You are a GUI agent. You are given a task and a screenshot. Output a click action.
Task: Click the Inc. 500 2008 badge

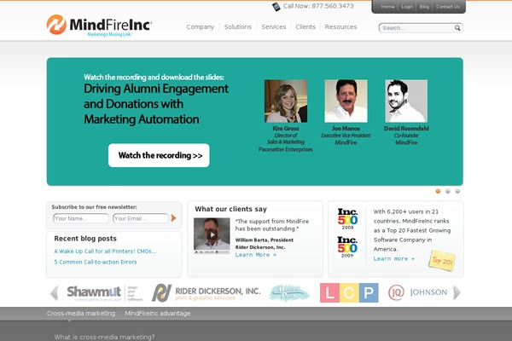[x=347, y=218]
